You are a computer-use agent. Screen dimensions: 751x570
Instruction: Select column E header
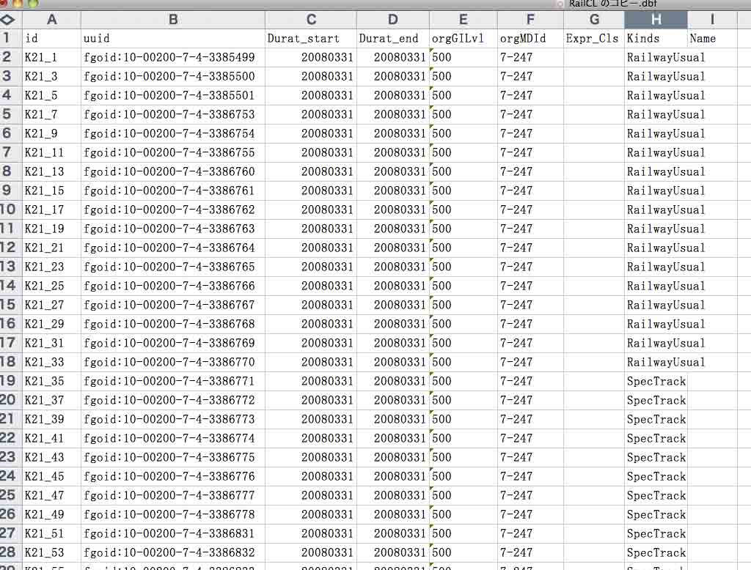click(464, 20)
